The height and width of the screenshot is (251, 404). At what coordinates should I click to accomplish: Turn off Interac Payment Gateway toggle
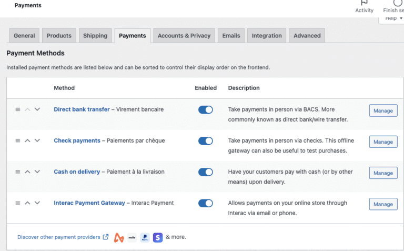coord(206,203)
